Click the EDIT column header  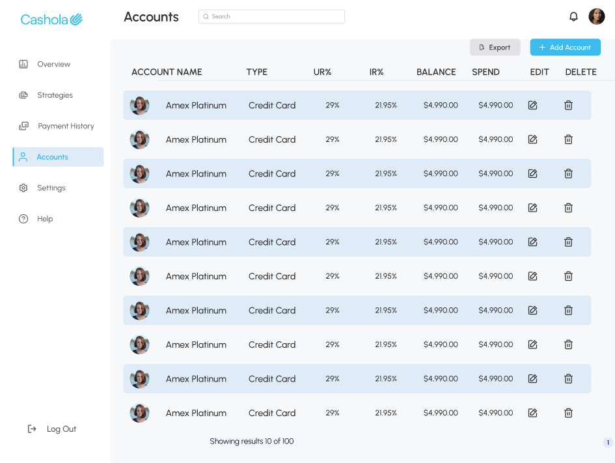(x=540, y=72)
